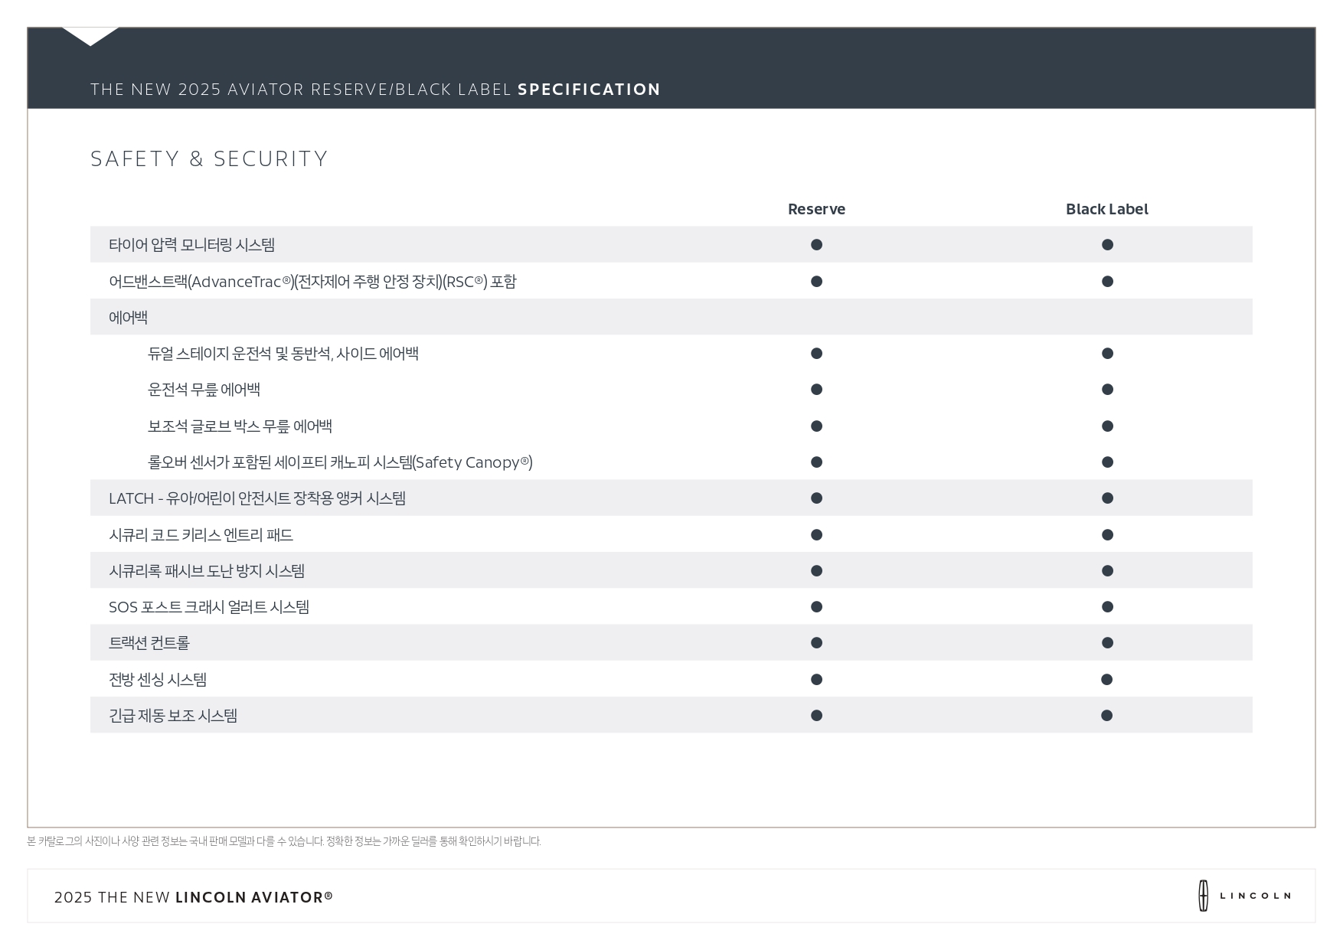Click Reserve dot for 어드밴스트랙 row
The image size is (1343, 950).
[x=816, y=282]
